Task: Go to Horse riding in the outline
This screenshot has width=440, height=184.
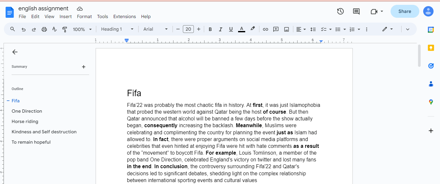Action: (25, 121)
